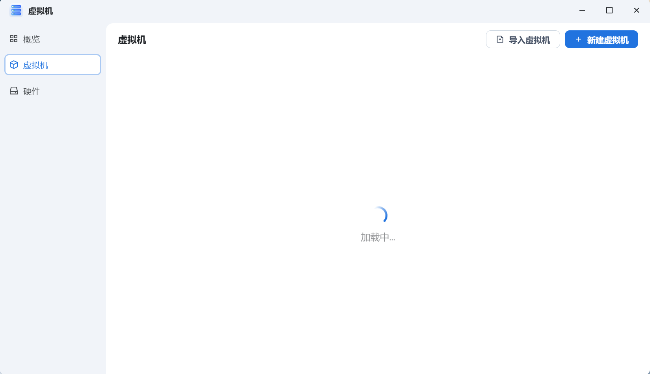Click the empty title bar area
Screen dimensions: 650x374
(x=315, y=11)
